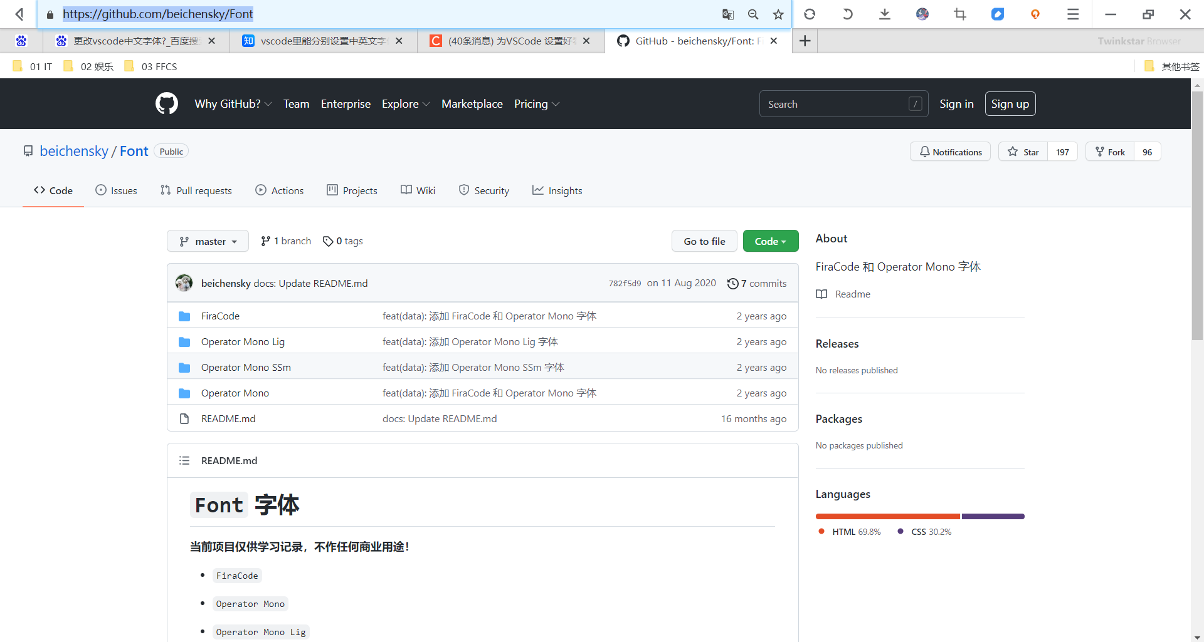Click the Sign in link

click(x=956, y=104)
